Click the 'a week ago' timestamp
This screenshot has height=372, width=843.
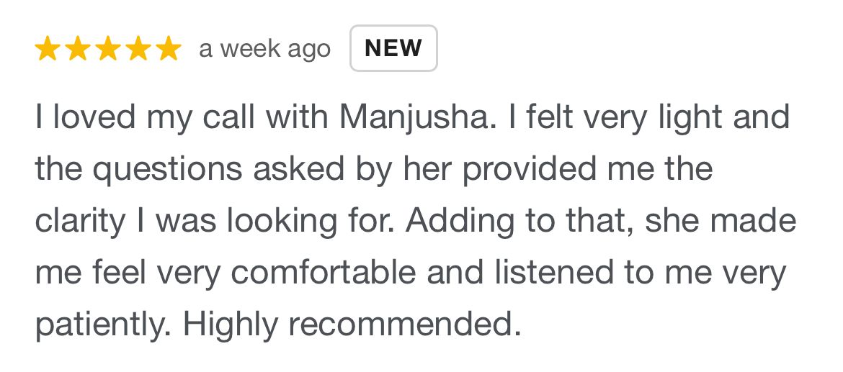(x=264, y=50)
